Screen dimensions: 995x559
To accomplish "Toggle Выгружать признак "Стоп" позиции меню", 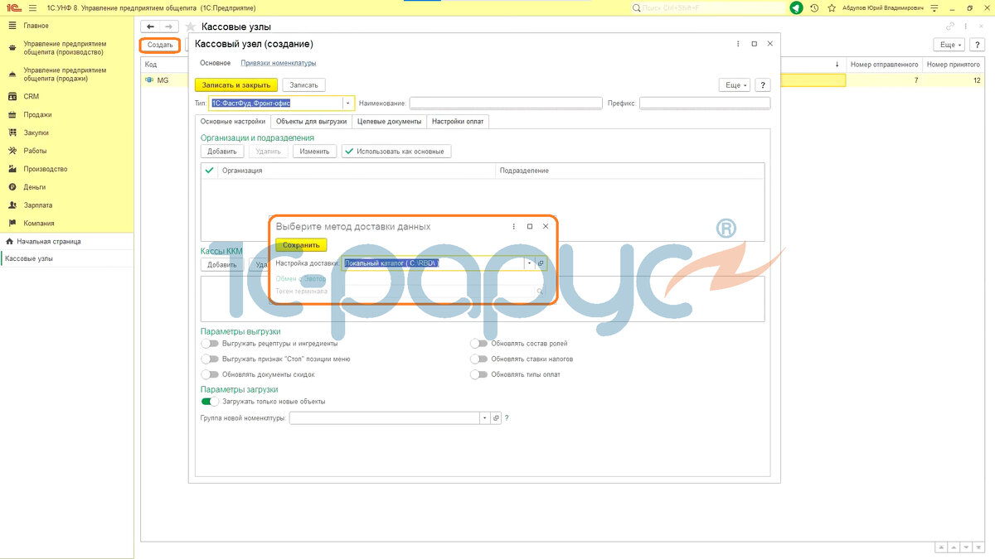I will pos(210,359).
